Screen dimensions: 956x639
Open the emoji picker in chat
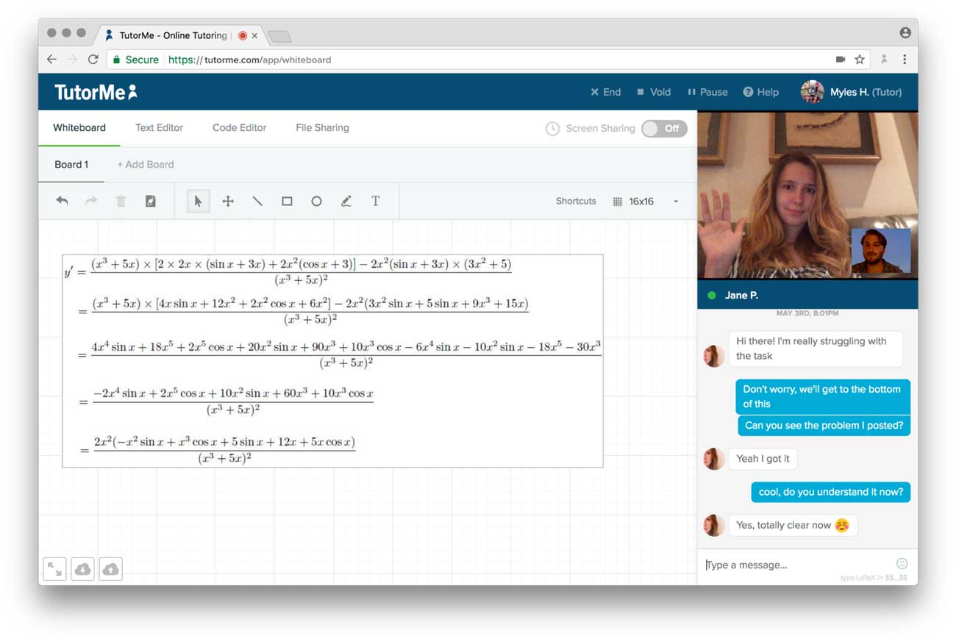[902, 564]
